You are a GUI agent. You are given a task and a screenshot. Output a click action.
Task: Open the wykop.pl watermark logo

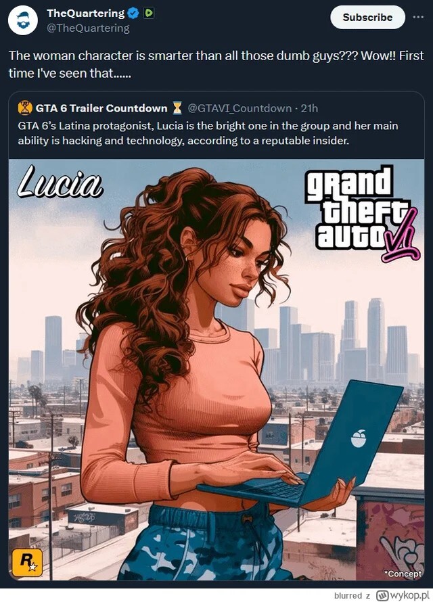[403, 595]
